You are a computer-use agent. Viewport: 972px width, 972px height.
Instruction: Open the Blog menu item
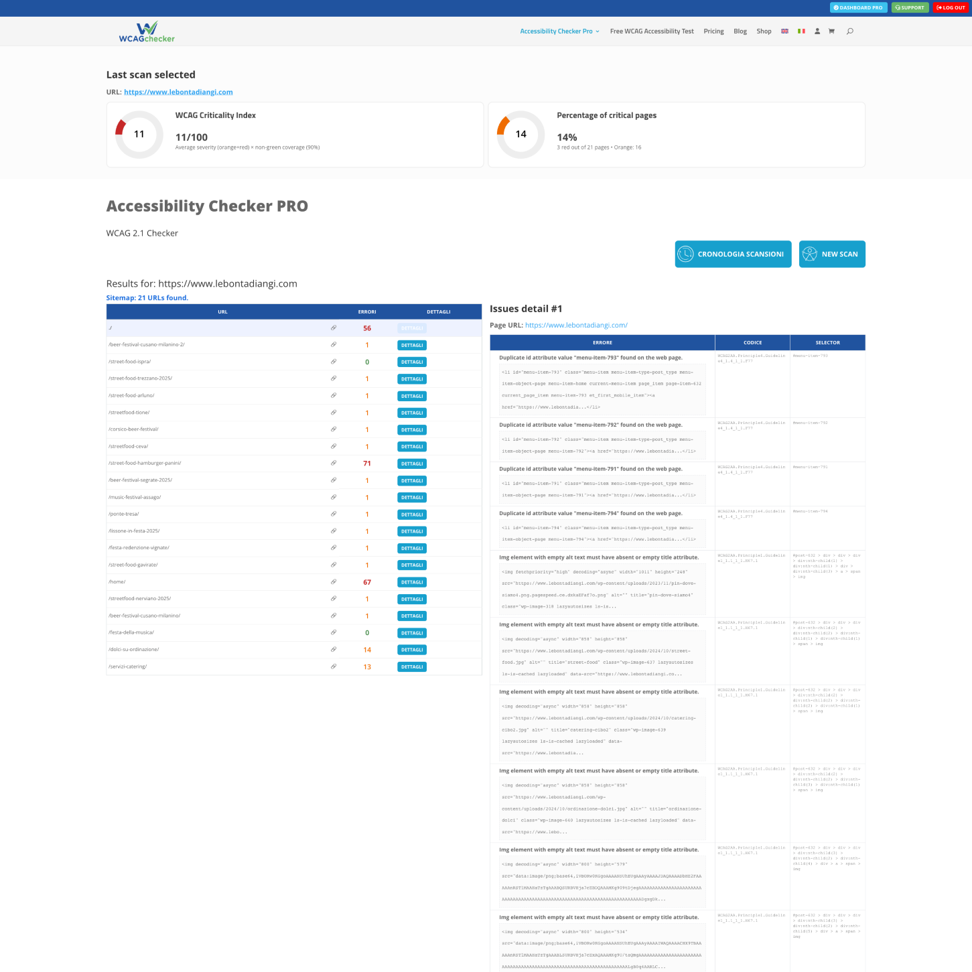click(x=740, y=31)
